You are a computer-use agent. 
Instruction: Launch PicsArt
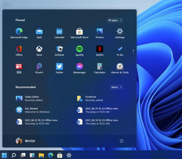pyautogui.click(x=39, y=68)
